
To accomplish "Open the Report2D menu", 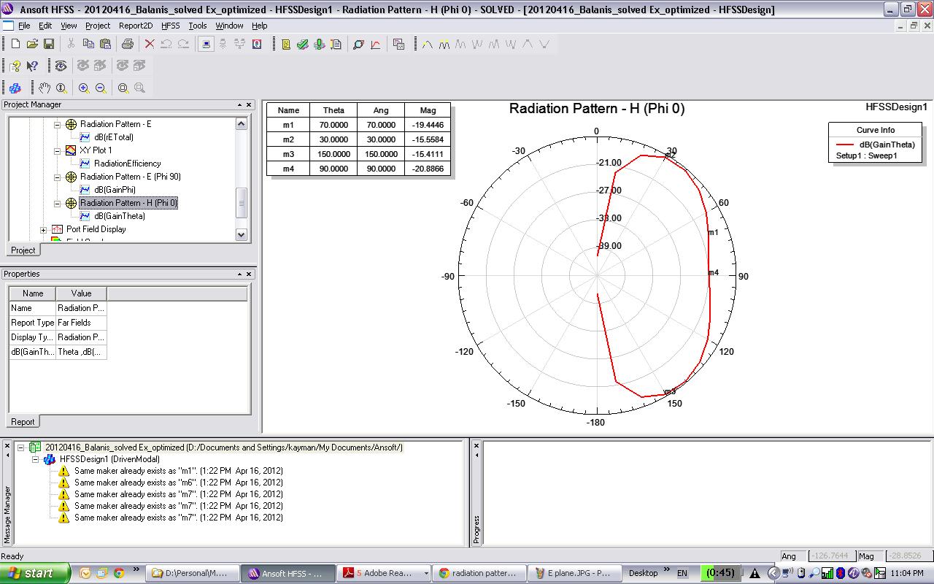I will click(x=136, y=26).
